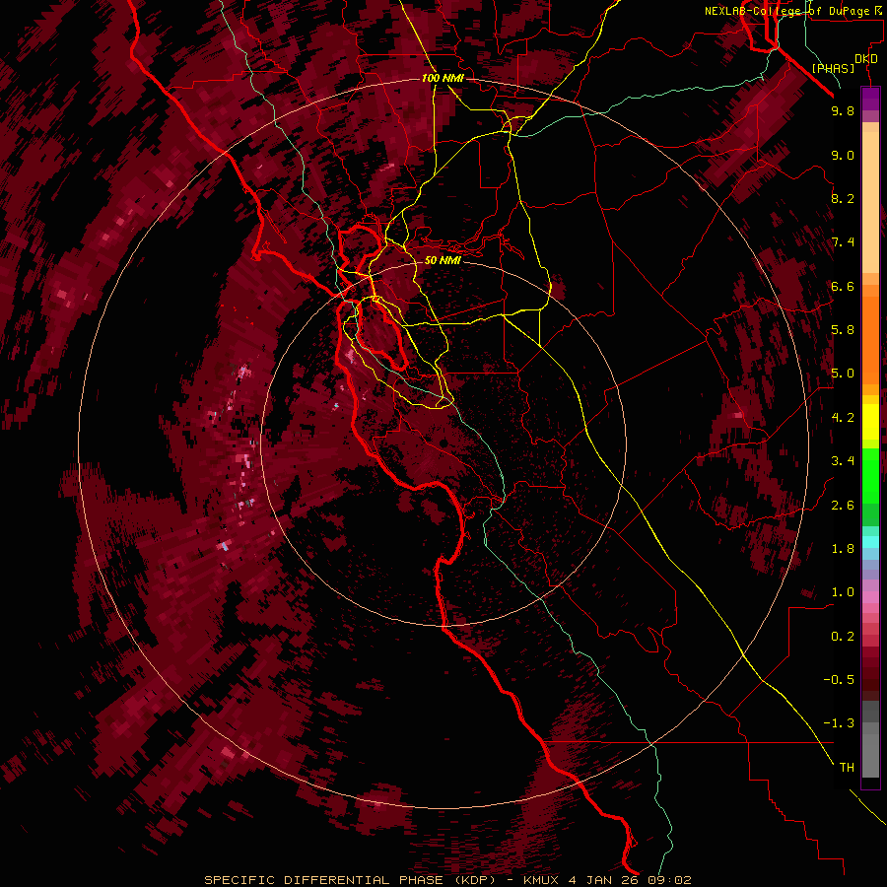
Task: Click the 5.0 colorbar value
Action: point(843,374)
